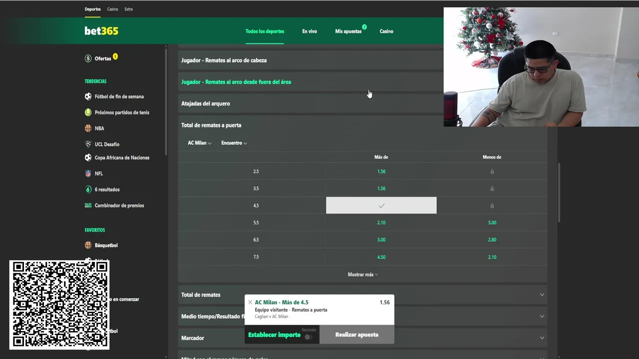
Task: Click the lock icon in the 2.5 row
Action: [x=492, y=172]
